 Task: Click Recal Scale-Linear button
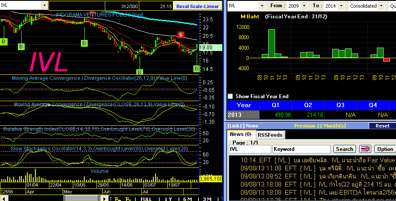(198, 6)
